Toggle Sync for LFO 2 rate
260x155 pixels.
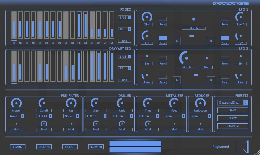click(162, 77)
